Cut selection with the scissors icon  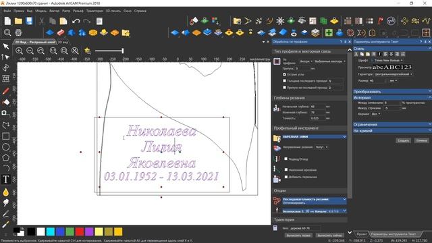(x=42, y=21)
